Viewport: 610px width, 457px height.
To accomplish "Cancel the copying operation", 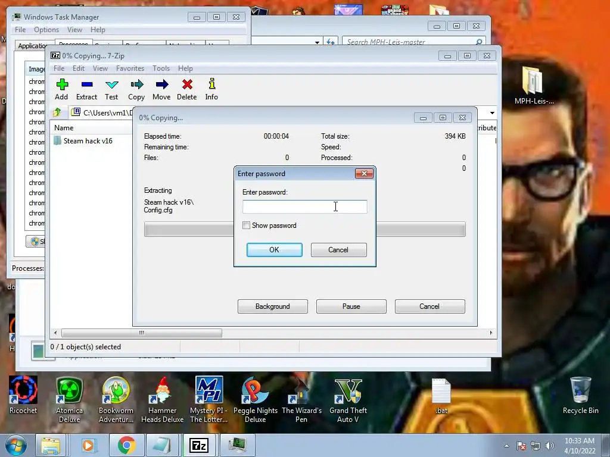I will [x=430, y=306].
